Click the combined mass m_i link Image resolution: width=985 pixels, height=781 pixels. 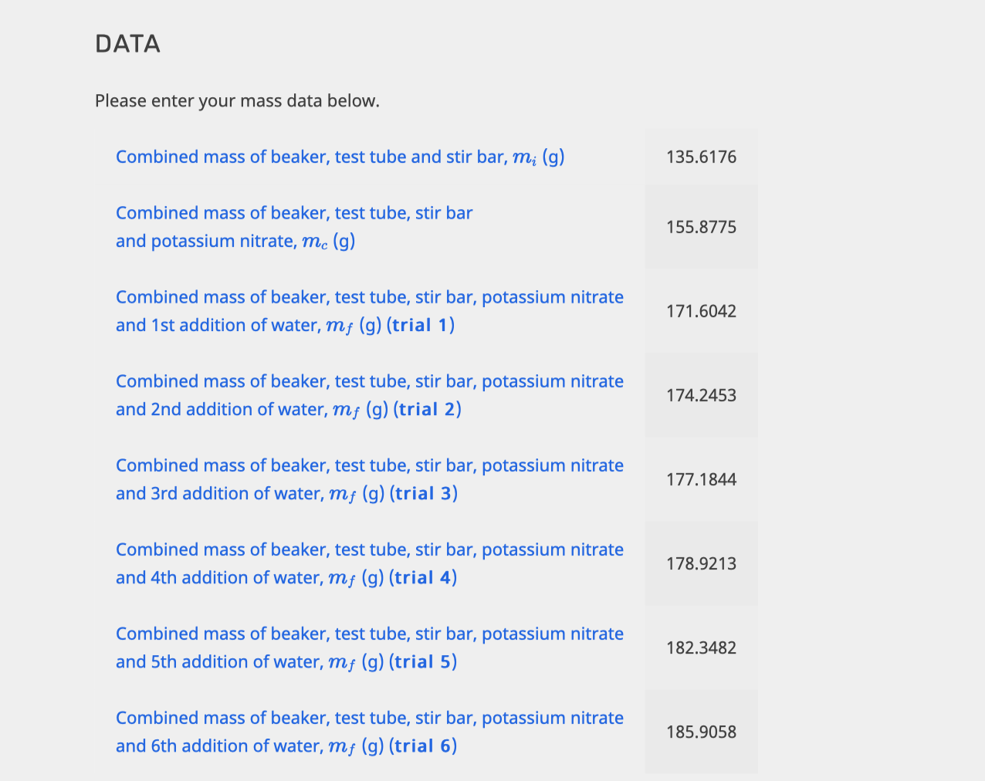[340, 157]
